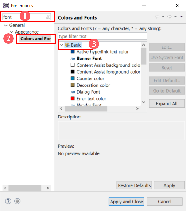Open the back history dropdown arrow

coord(163,17)
